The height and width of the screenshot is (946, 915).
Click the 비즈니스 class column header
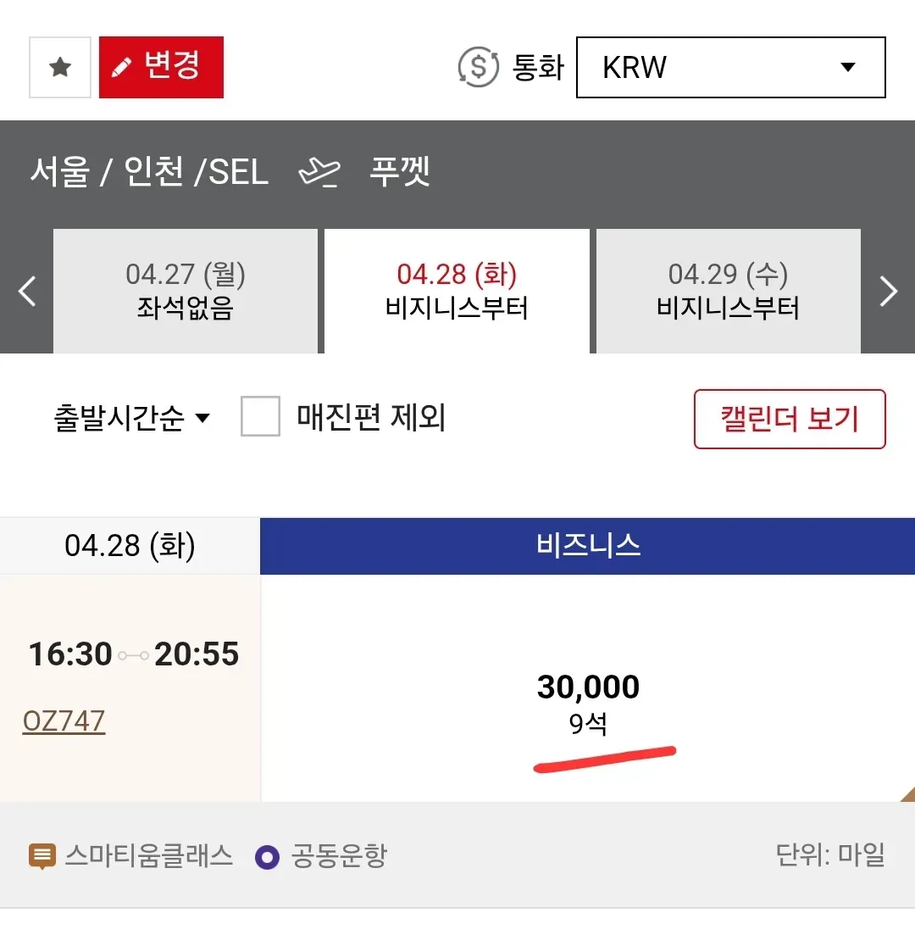[x=587, y=545]
